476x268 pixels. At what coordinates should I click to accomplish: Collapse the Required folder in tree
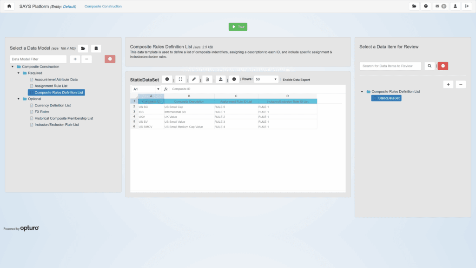pos(19,73)
